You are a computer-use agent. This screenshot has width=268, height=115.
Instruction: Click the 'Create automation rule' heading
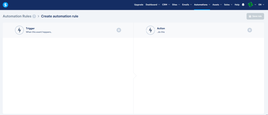(x=60, y=16)
